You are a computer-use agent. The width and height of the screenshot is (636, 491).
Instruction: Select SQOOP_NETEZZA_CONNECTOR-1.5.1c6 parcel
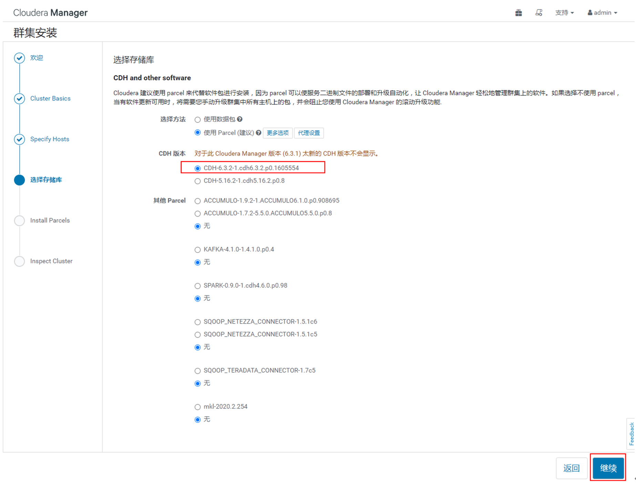point(197,322)
